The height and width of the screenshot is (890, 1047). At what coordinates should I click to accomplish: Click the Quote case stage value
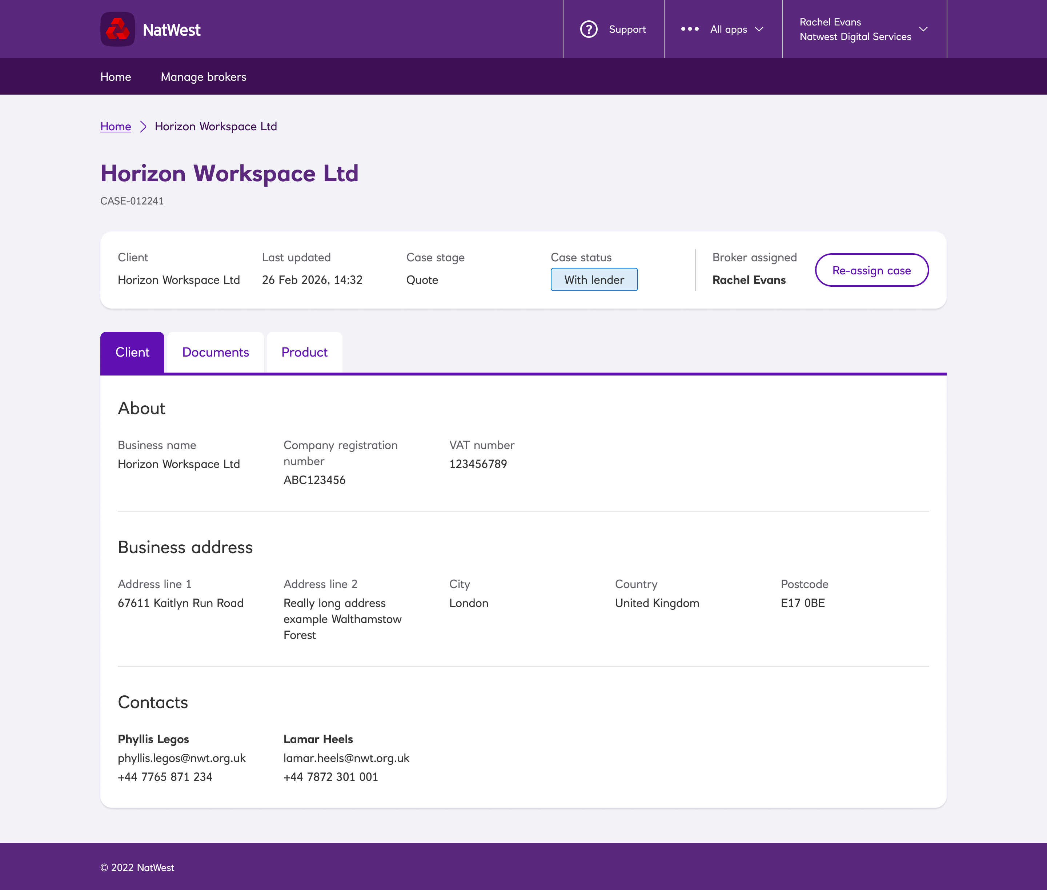click(x=422, y=280)
